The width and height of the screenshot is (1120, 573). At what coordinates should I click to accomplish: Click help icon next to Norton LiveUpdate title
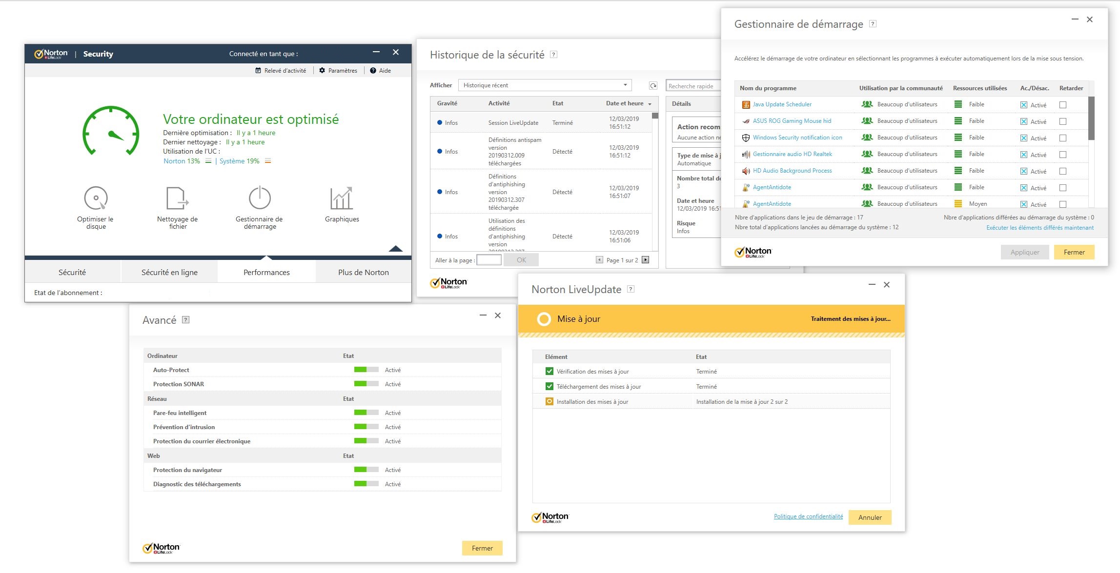pyautogui.click(x=631, y=289)
